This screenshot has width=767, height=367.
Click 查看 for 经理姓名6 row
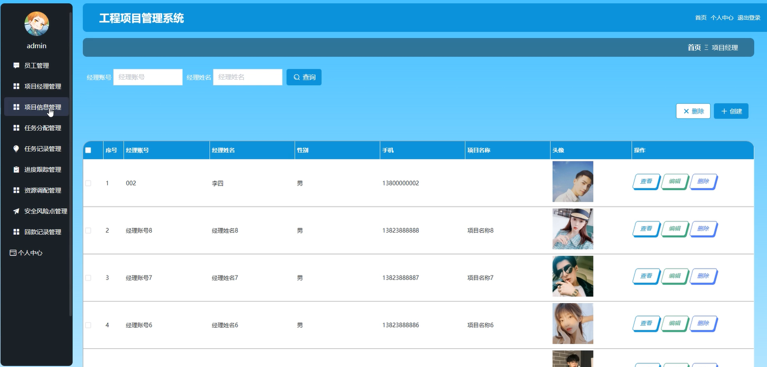pos(647,323)
